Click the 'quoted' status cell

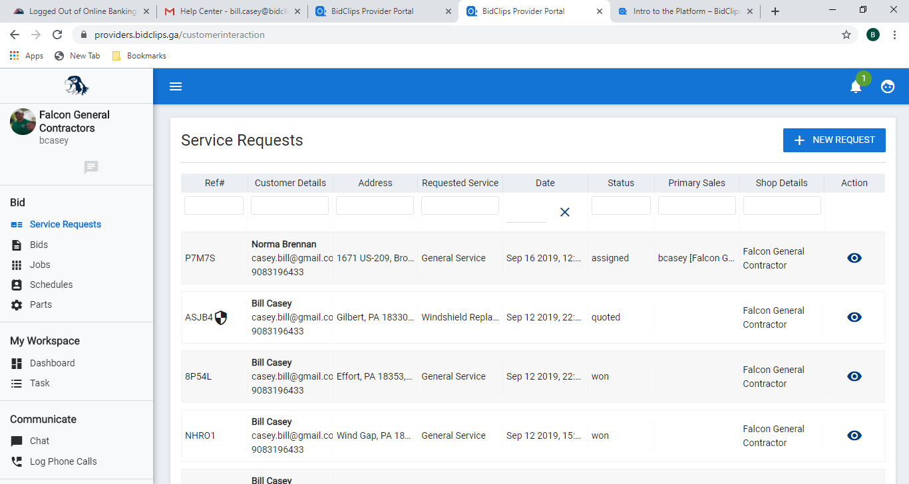click(606, 317)
